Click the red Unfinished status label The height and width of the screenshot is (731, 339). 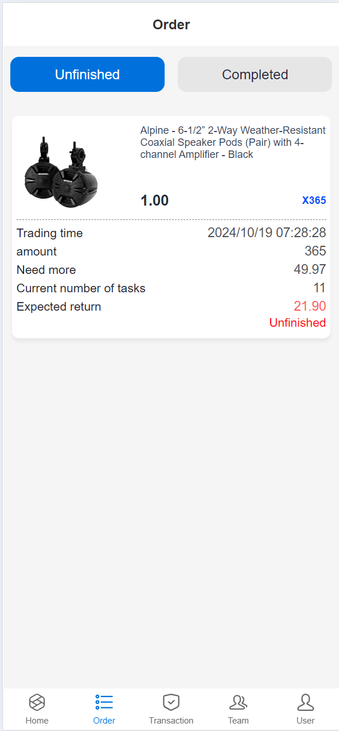(x=297, y=323)
